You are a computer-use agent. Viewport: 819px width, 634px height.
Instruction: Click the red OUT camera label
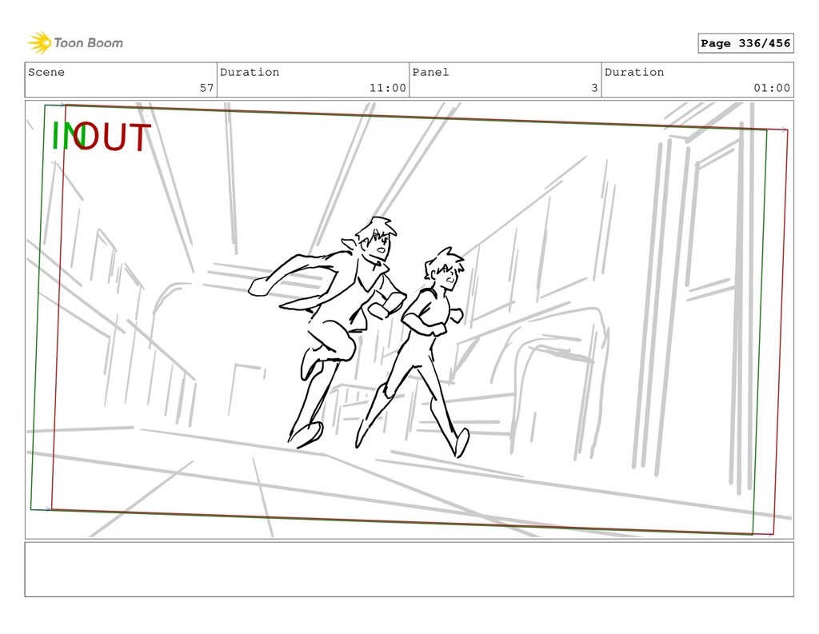(114, 137)
